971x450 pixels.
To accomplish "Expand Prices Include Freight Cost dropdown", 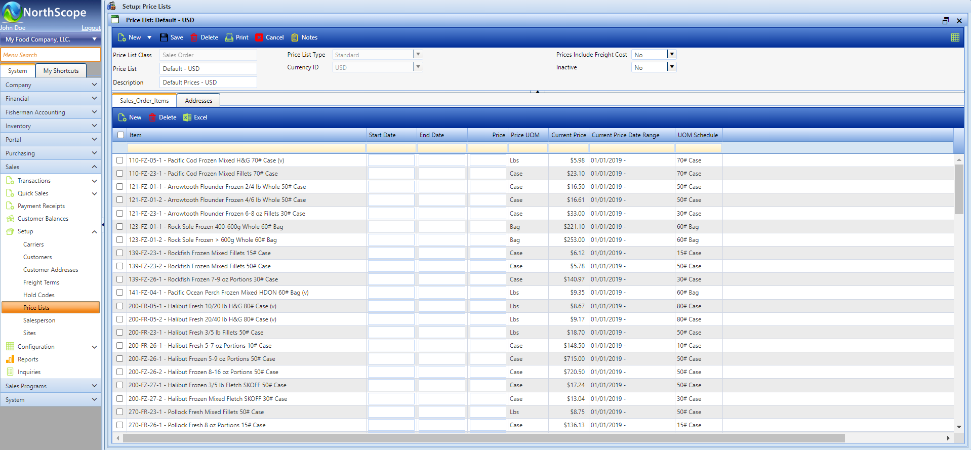I will coord(671,55).
